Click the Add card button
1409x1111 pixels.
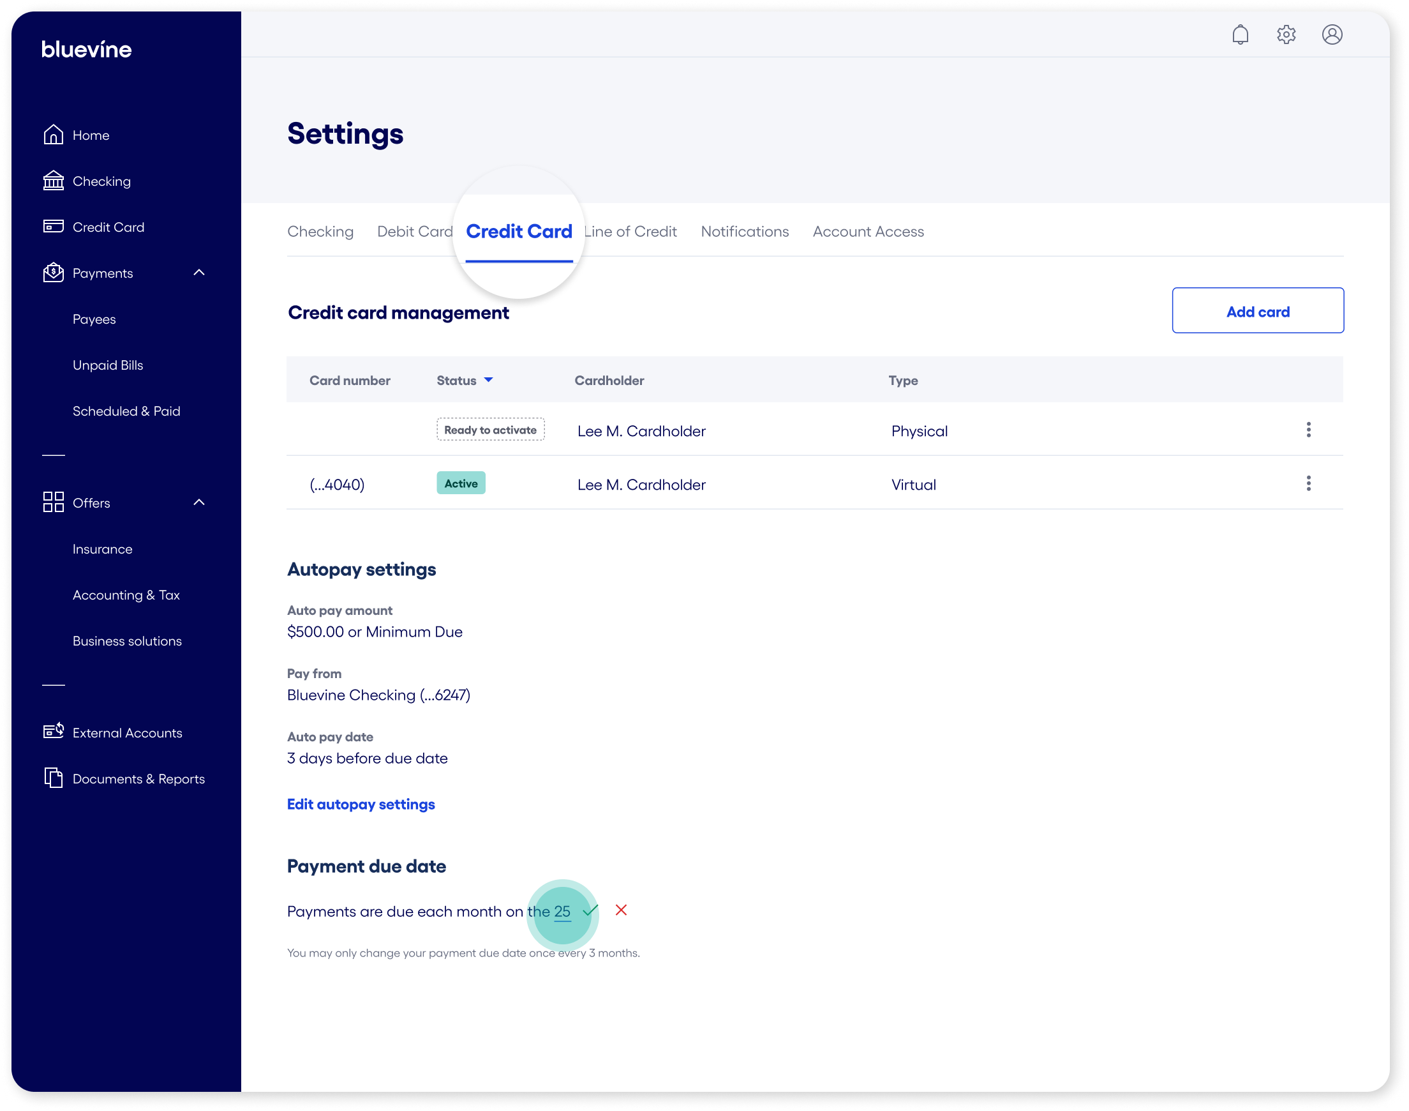pyautogui.click(x=1258, y=311)
